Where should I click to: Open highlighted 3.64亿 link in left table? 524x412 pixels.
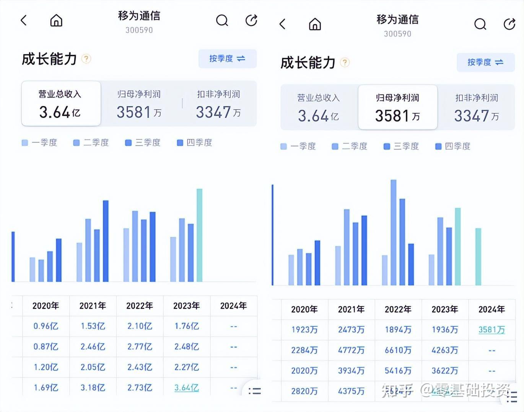pos(187,387)
